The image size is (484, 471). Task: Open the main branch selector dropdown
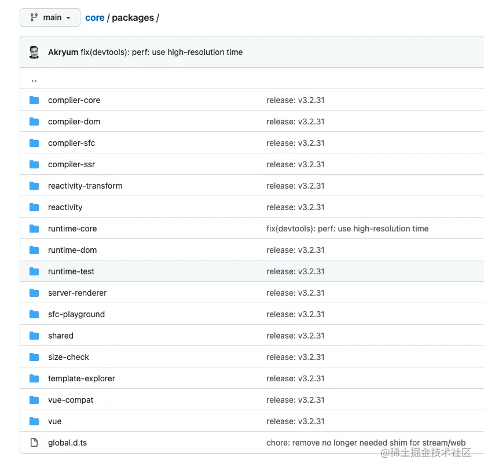(50, 17)
